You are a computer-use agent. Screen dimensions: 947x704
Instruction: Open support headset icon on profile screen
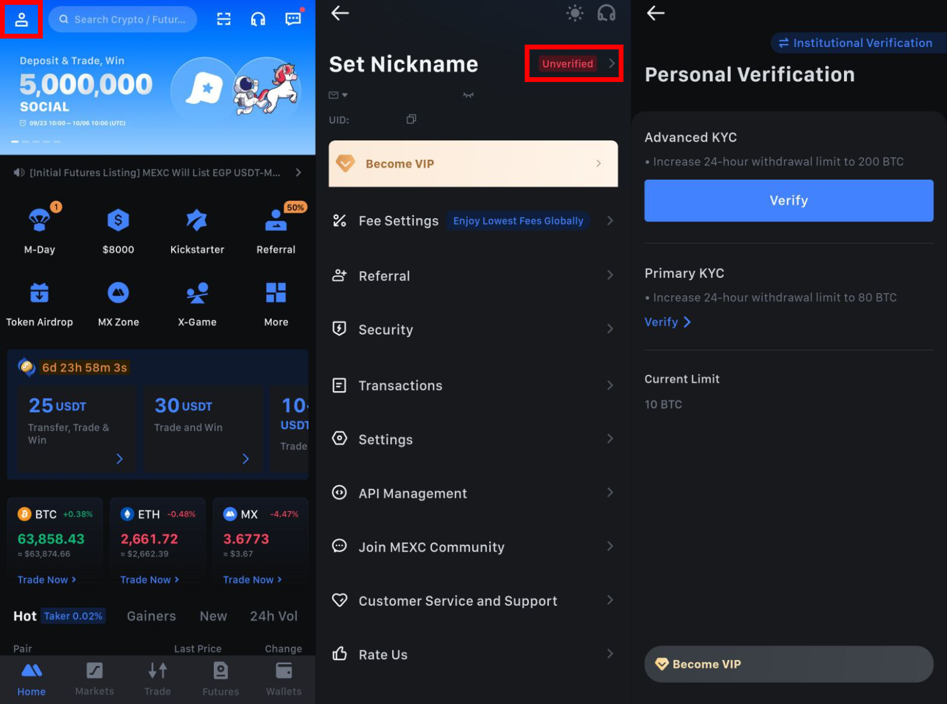(x=606, y=13)
